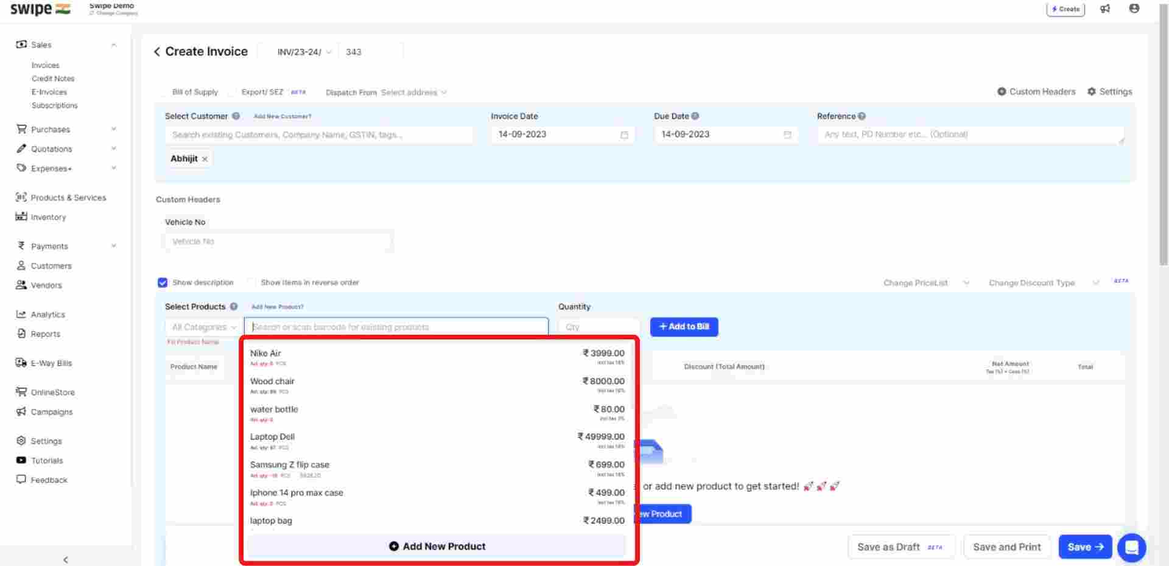
Task: Open the Change PriceList dropdown
Action: (925, 283)
